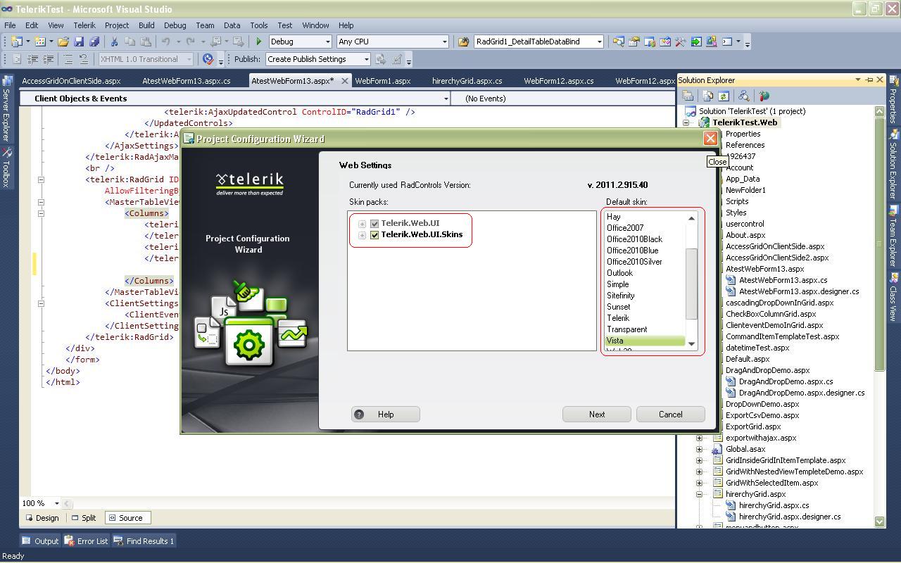901x563 pixels.
Task: Collapse the hirerchyGrid.aspx tree node
Action: click(x=699, y=494)
